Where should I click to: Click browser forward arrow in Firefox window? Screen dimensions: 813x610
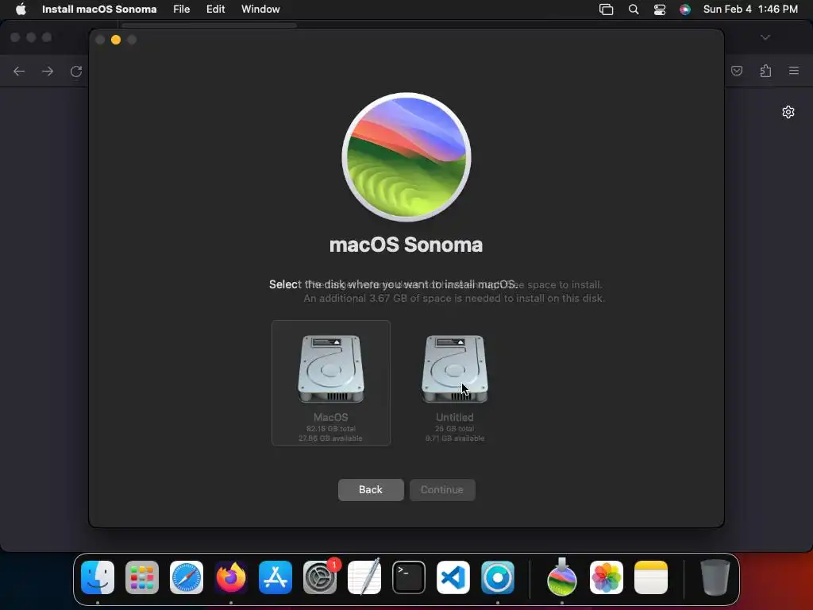click(48, 71)
